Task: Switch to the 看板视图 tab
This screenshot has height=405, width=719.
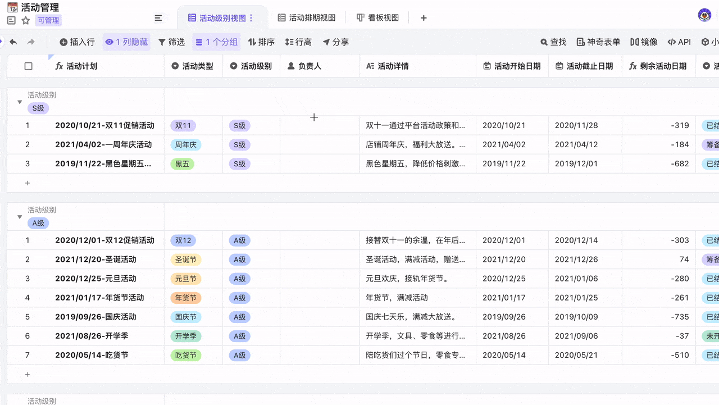Action: [377, 18]
